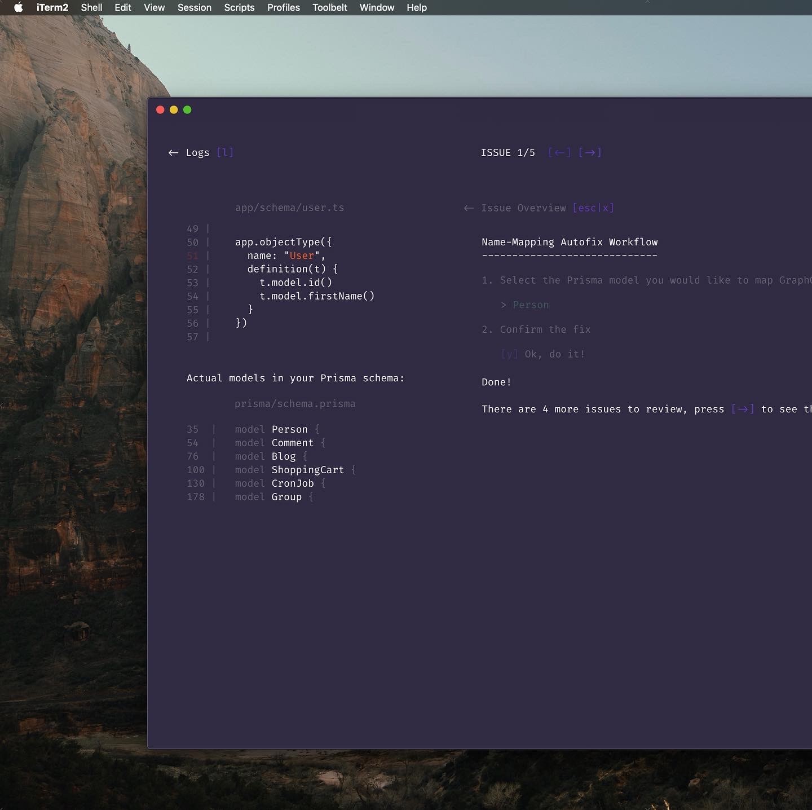Image resolution: width=812 pixels, height=810 pixels.
Task: Click the inline next arrow in remaining issues message
Action: tap(743, 410)
